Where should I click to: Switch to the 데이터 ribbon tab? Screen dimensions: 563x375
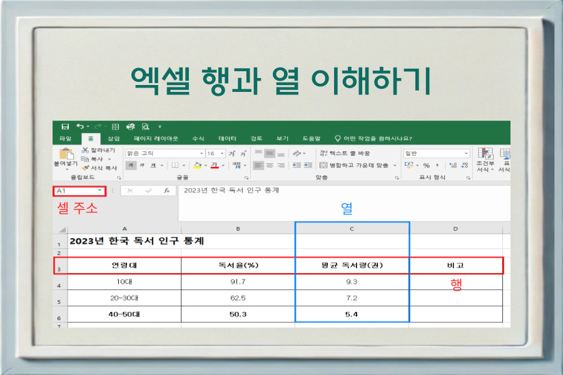point(228,139)
